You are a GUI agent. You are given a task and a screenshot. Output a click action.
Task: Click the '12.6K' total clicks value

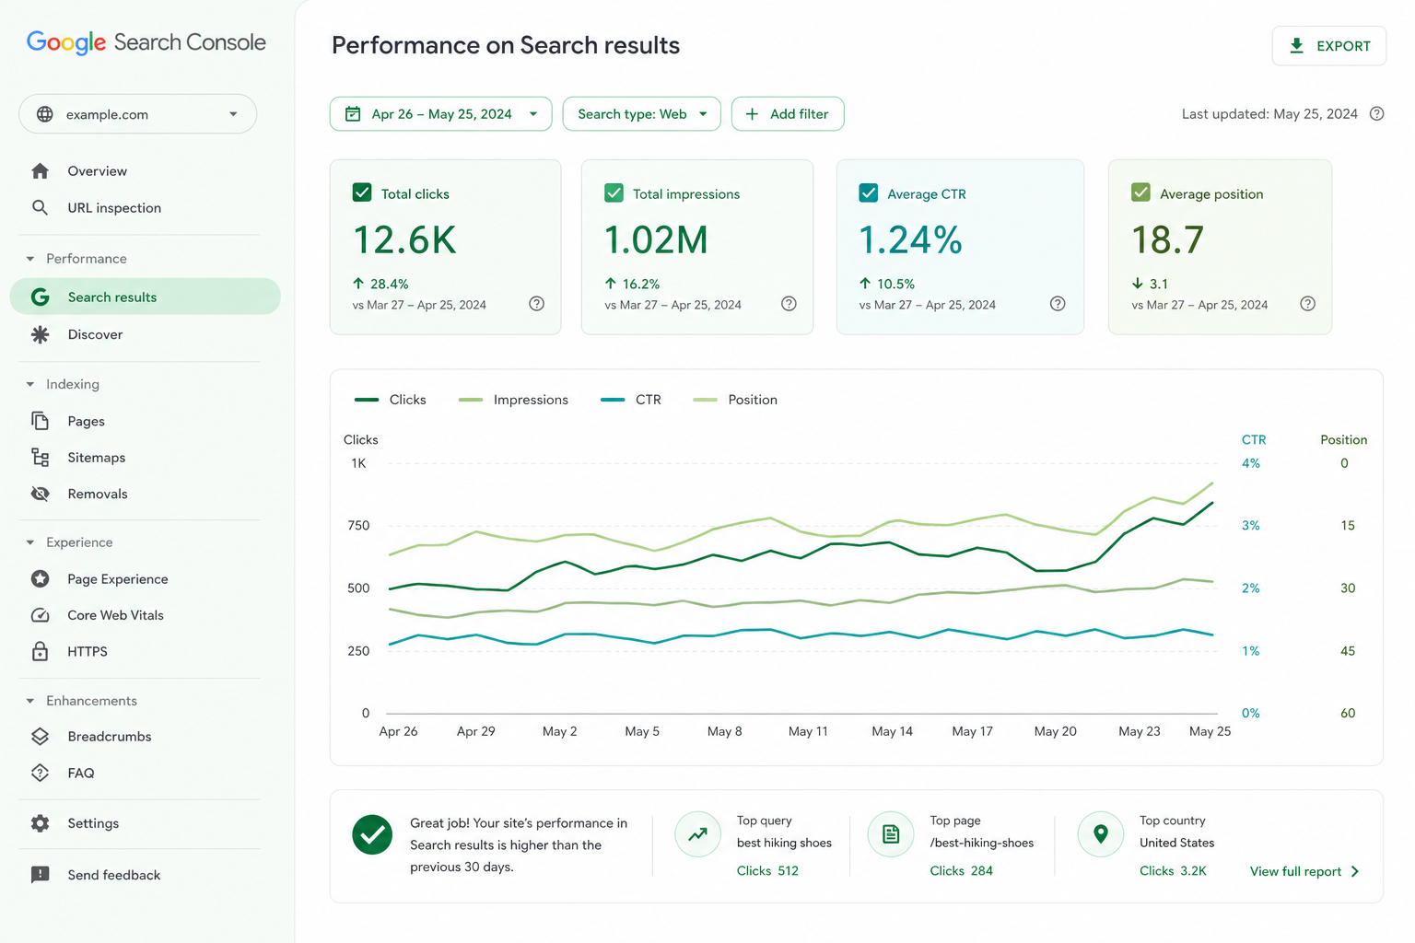[405, 240]
